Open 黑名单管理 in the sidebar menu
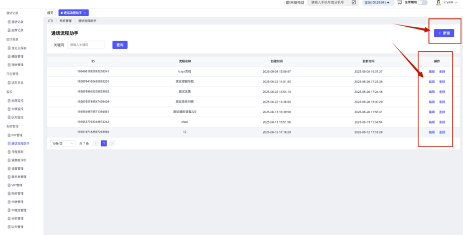463x235 pixels. click(18, 177)
